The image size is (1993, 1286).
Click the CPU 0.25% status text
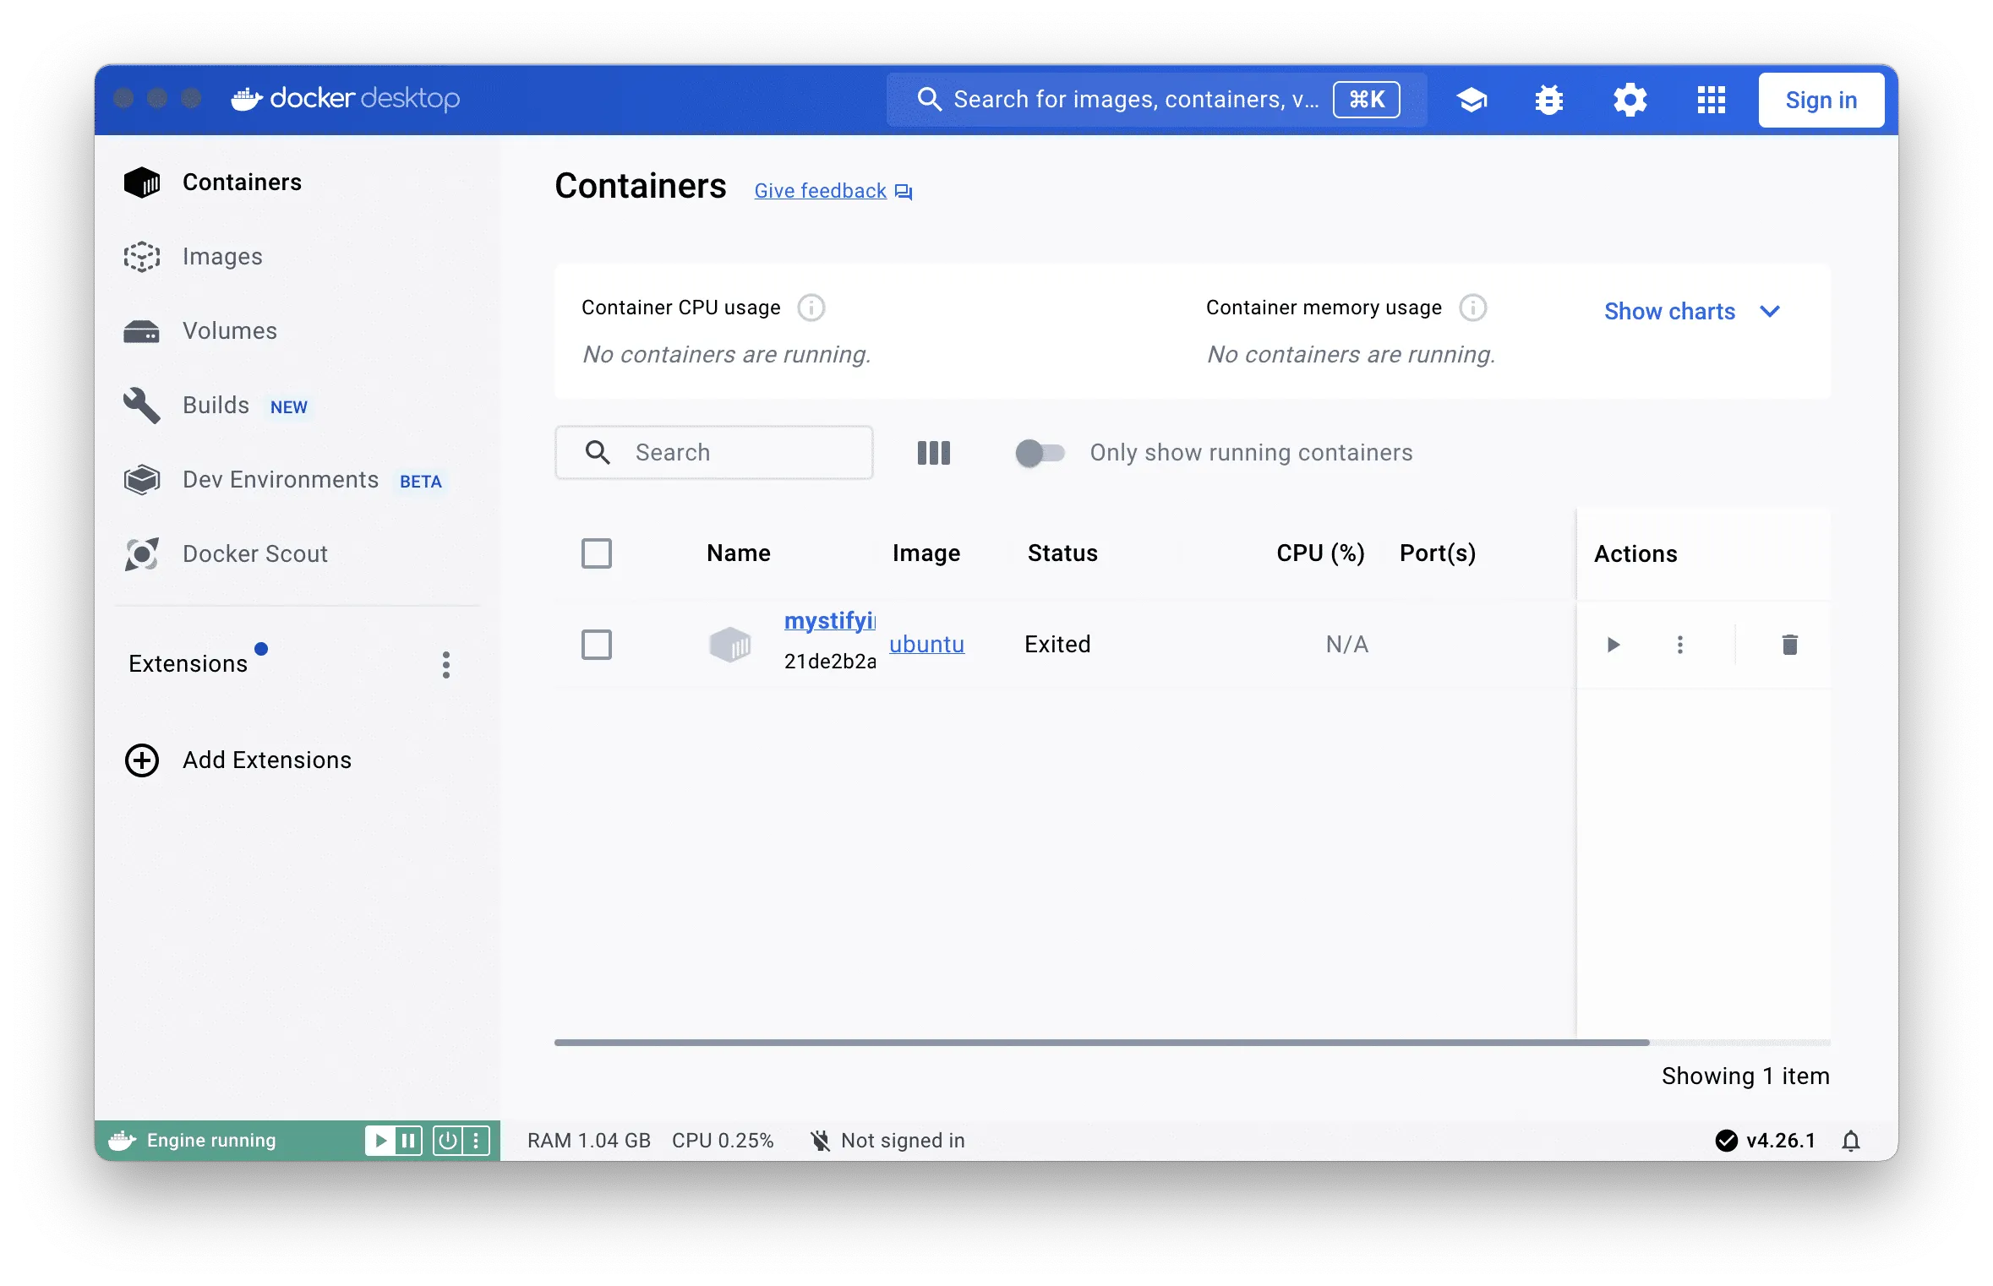coord(723,1142)
